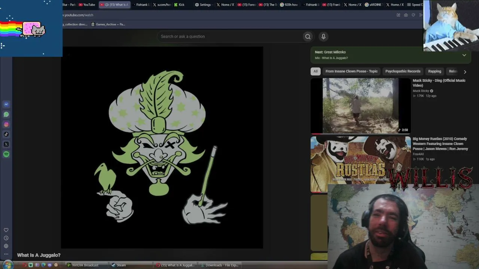Open the purple icon left of Edge in quick launch
The image size is (479, 269).
(37, 265)
